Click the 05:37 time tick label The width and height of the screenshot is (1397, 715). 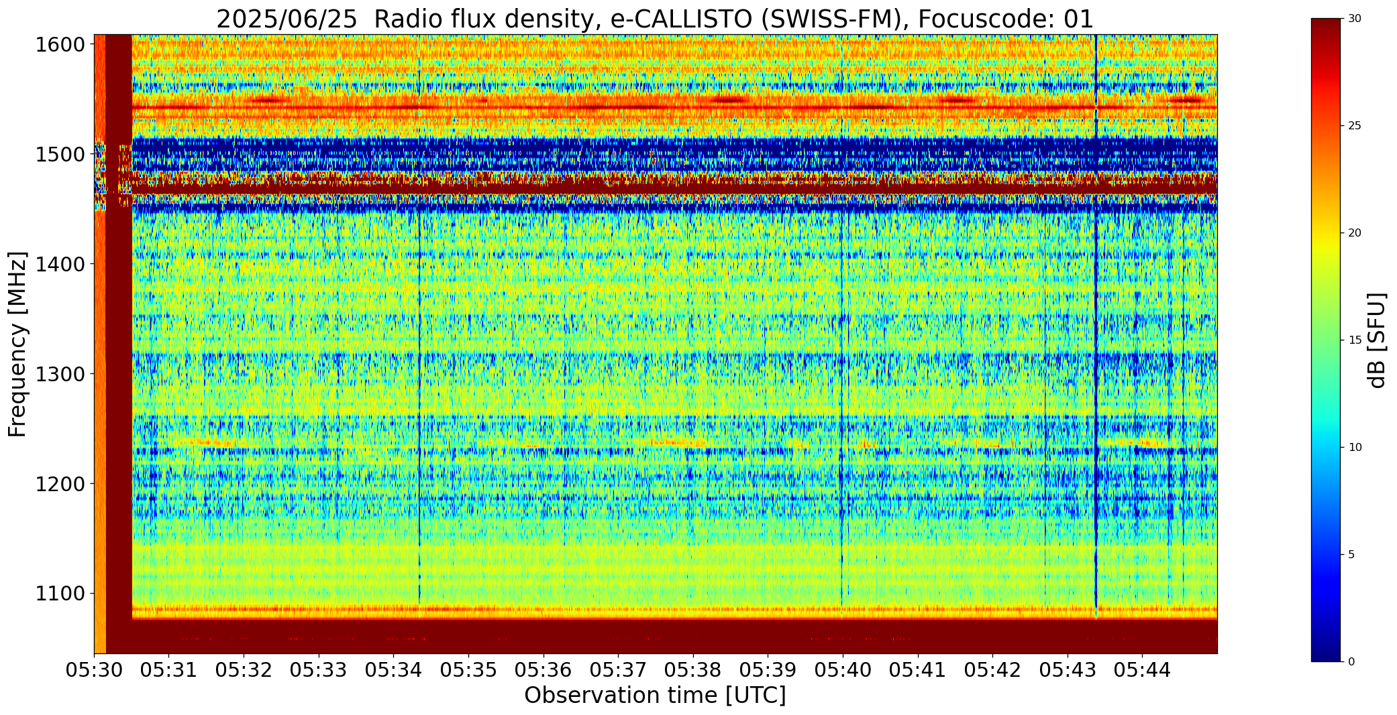click(618, 669)
